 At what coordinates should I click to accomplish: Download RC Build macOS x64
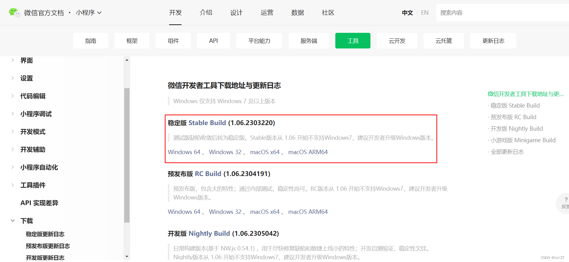point(265,212)
